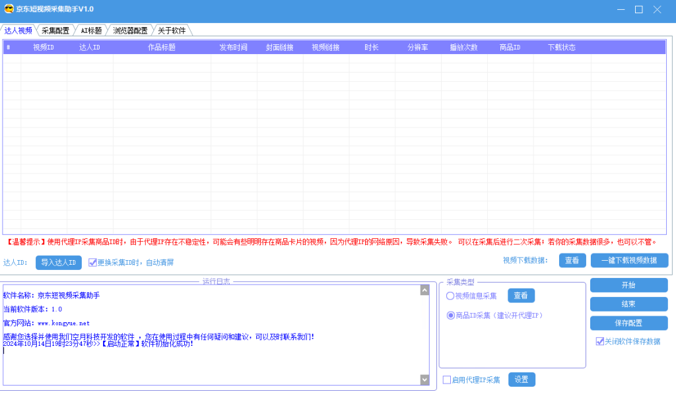
Task: Click the 达人ID column header
Action: 90,48
